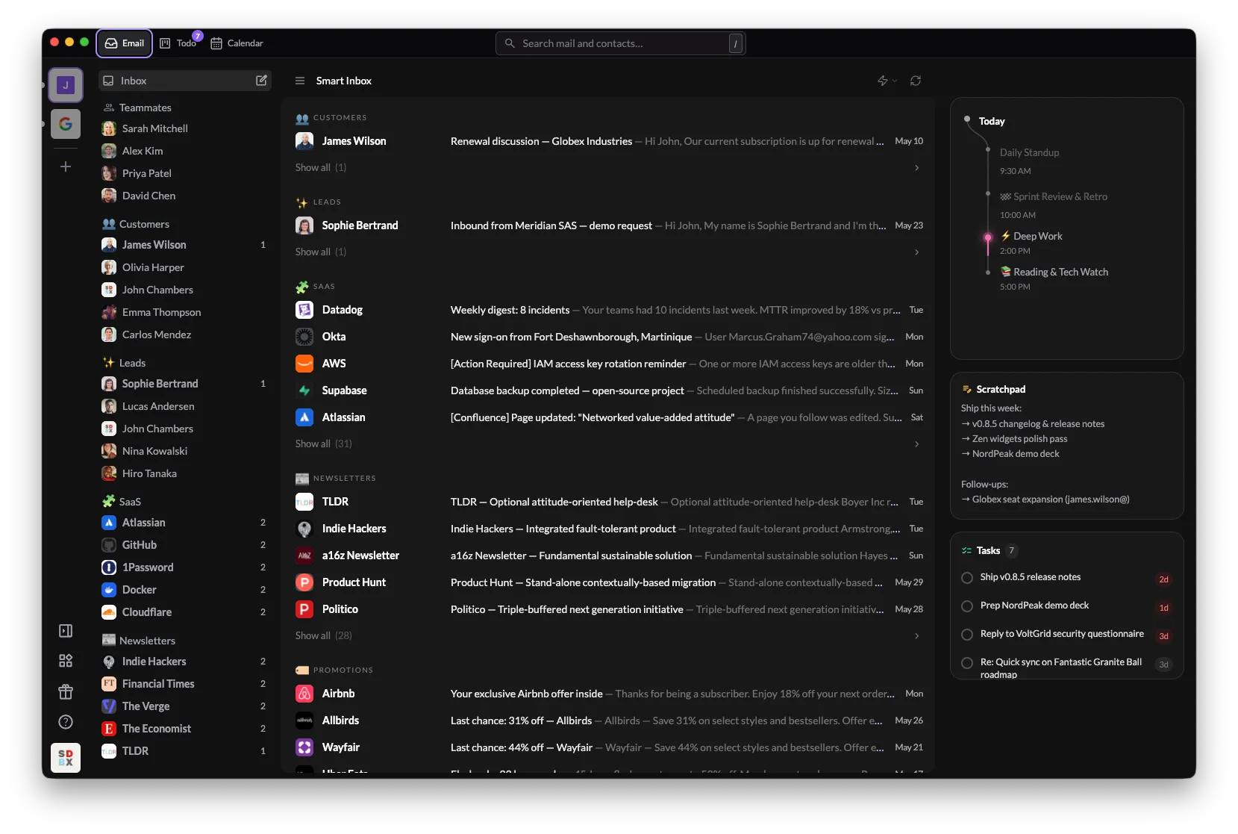Expand Customers section chevron arrow

coord(916,168)
